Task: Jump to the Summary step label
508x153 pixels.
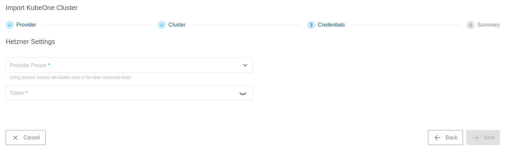Action: click(x=488, y=25)
